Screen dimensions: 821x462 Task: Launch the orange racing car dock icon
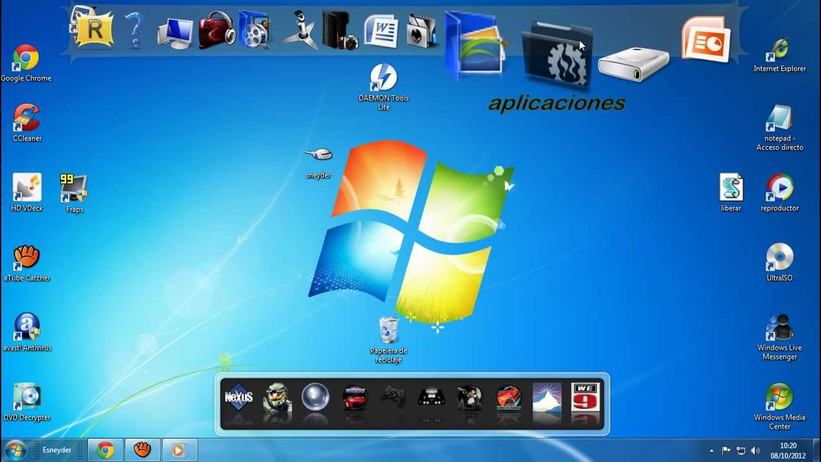[508, 398]
